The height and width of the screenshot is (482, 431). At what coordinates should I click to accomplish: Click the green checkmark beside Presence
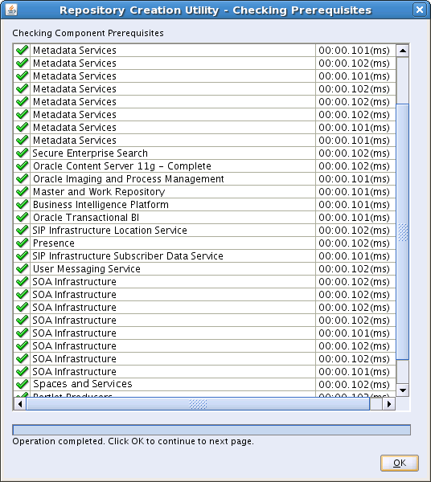click(23, 243)
